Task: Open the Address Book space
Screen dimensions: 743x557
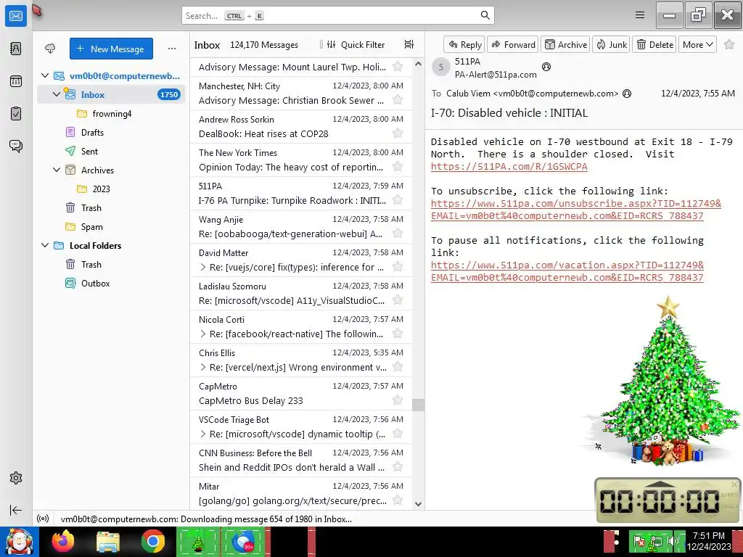Action: coord(16,49)
